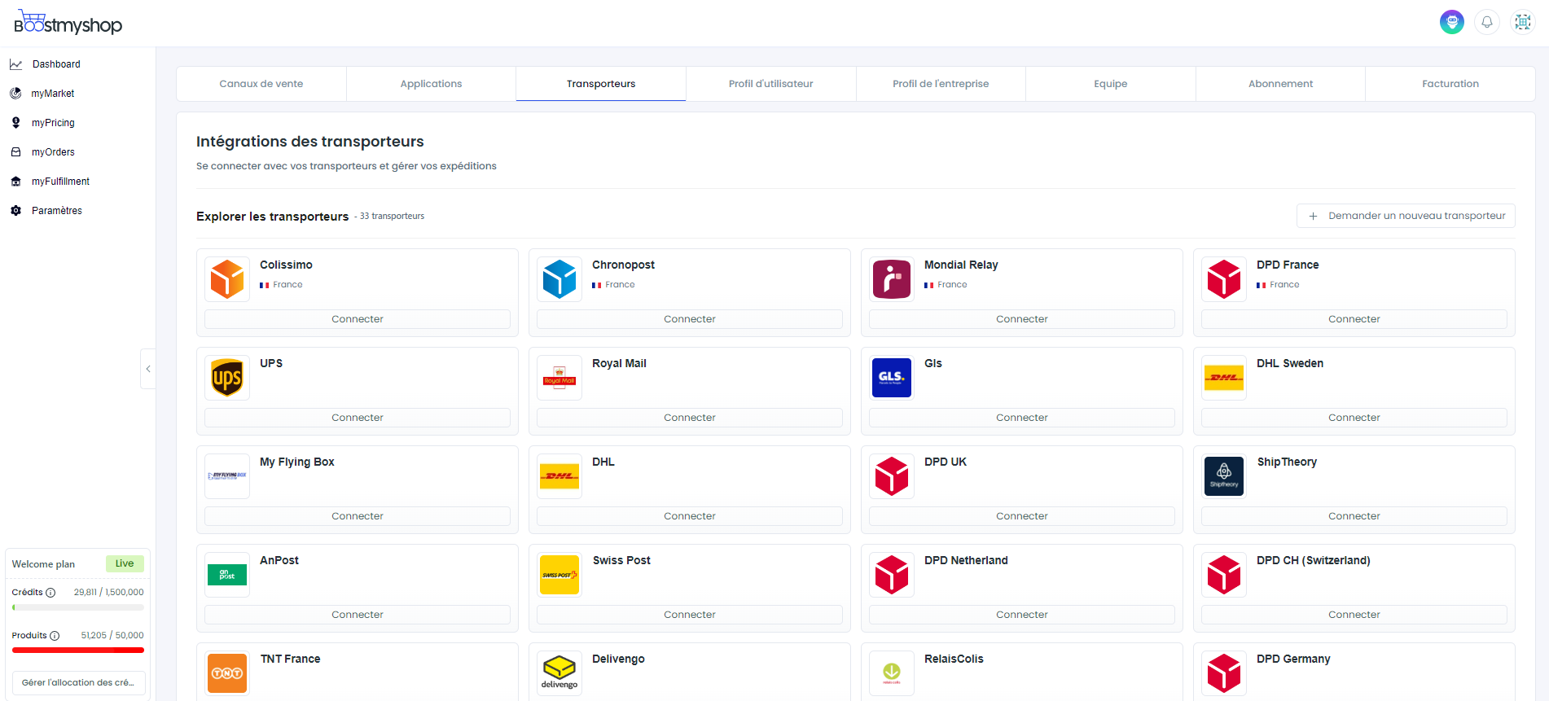
Task: Select the Transporteurs tab
Action: coord(601,84)
